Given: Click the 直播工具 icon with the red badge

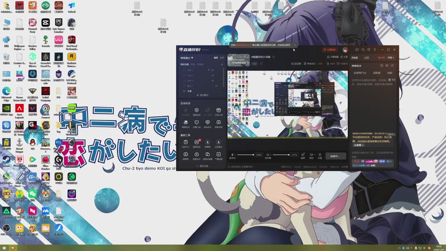Looking at the screenshot, I should click(x=197, y=142).
